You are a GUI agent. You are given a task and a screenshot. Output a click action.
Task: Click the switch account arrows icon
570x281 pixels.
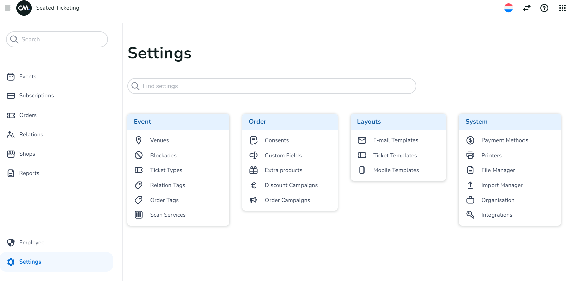527,8
